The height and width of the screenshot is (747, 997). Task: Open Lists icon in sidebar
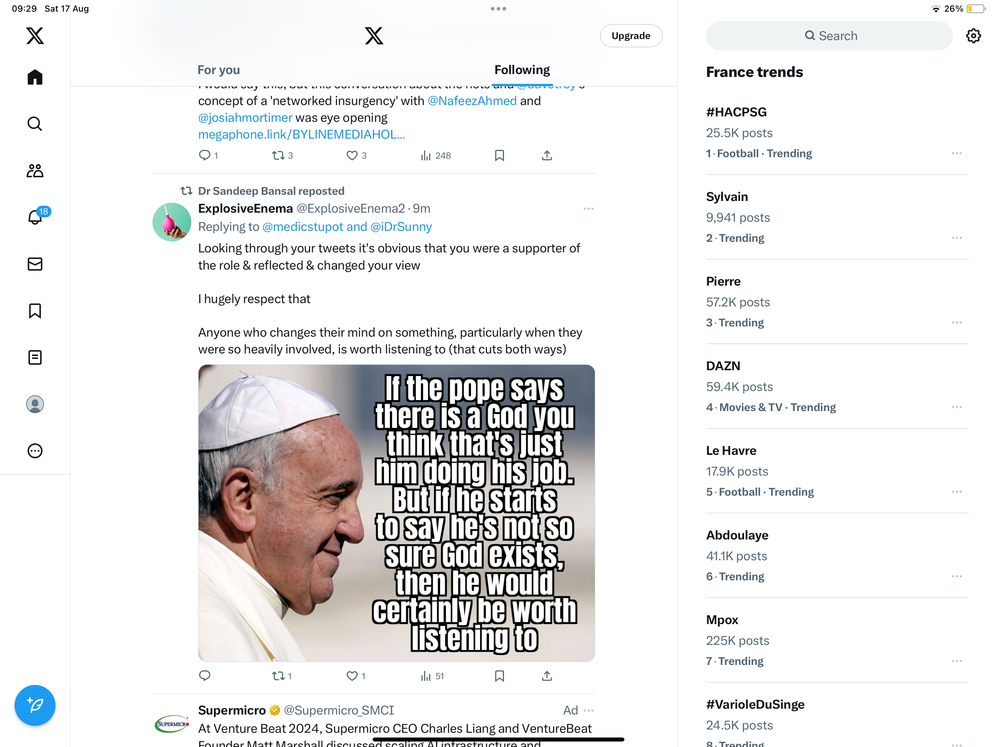[35, 358]
